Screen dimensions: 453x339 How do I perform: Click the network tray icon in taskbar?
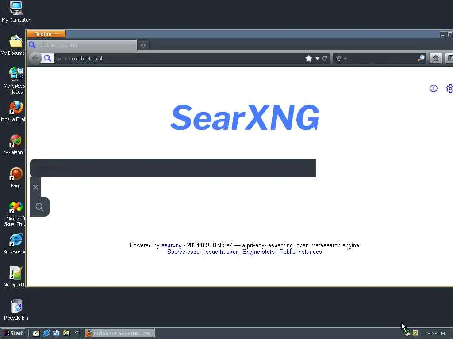(407, 333)
